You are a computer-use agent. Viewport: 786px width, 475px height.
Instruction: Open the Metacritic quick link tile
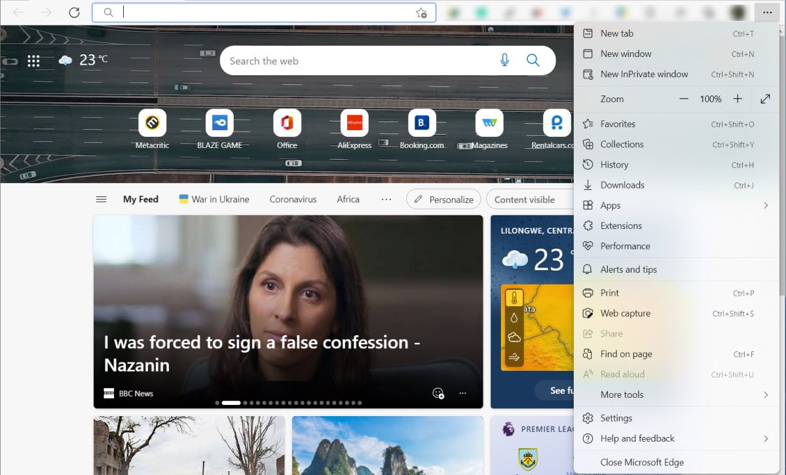[x=152, y=123]
